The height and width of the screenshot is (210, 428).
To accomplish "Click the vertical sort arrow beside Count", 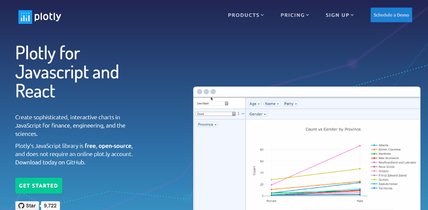I will pyautogui.click(x=239, y=114).
